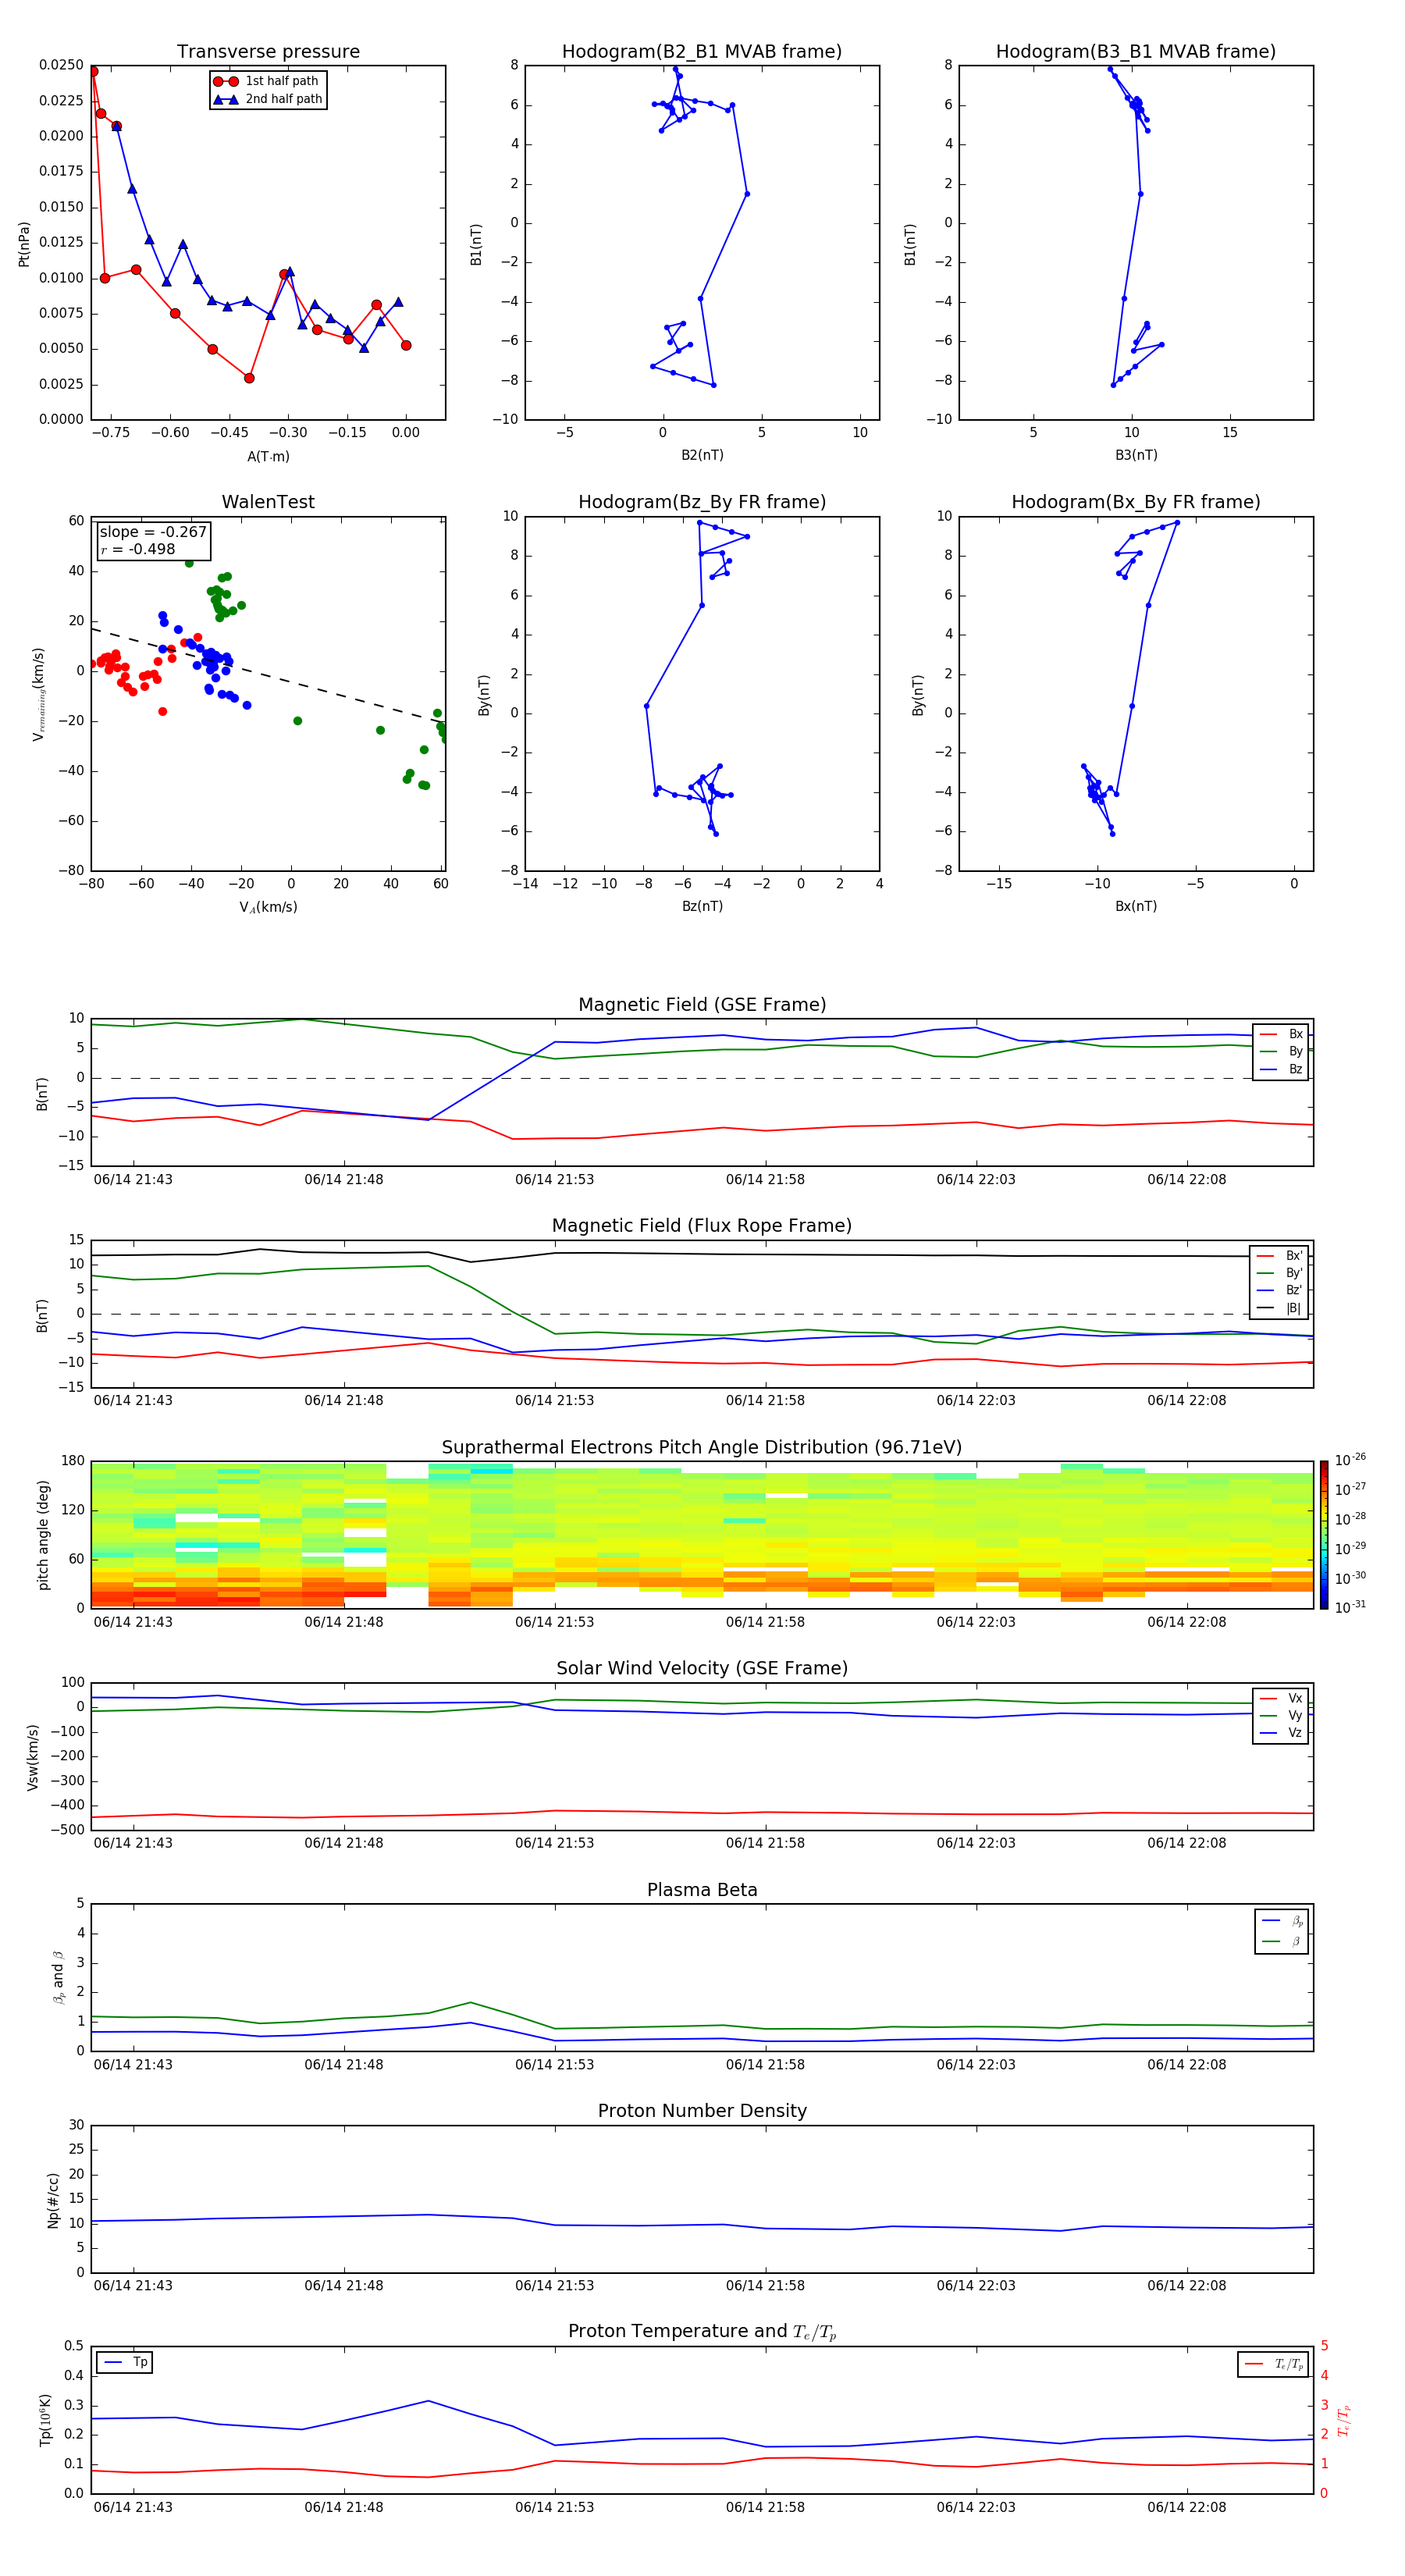Image resolution: width=1405 pixels, height=2576 pixels.
Task: Click the 'Vy' legend entry in velocity plot
Action: 1281,1715
